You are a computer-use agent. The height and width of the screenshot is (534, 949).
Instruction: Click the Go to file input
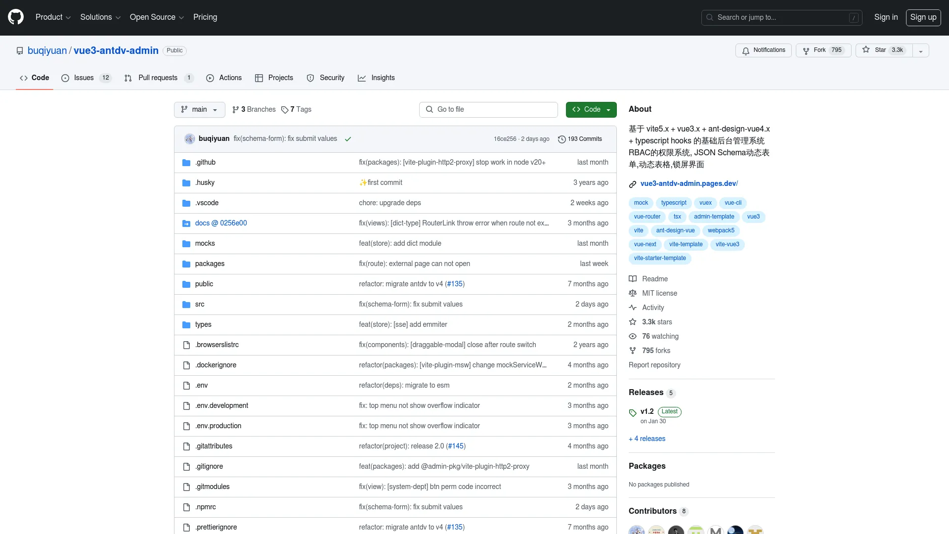pyautogui.click(x=488, y=110)
